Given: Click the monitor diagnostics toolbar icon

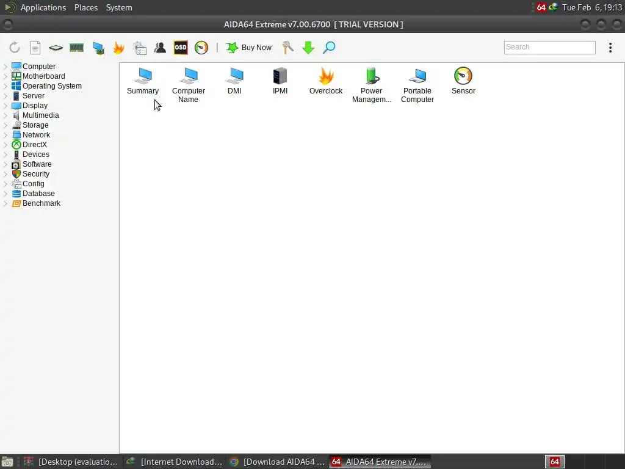Looking at the screenshot, I should pyautogui.click(x=98, y=48).
